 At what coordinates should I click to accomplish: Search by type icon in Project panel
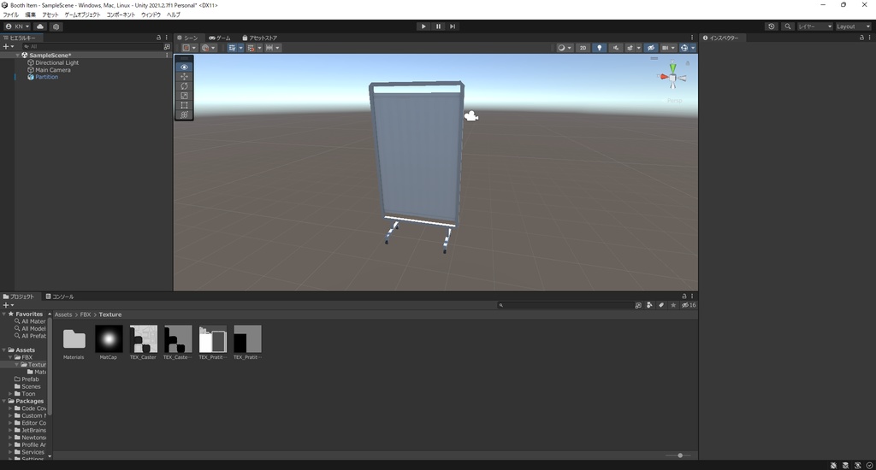pyautogui.click(x=649, y=305)
